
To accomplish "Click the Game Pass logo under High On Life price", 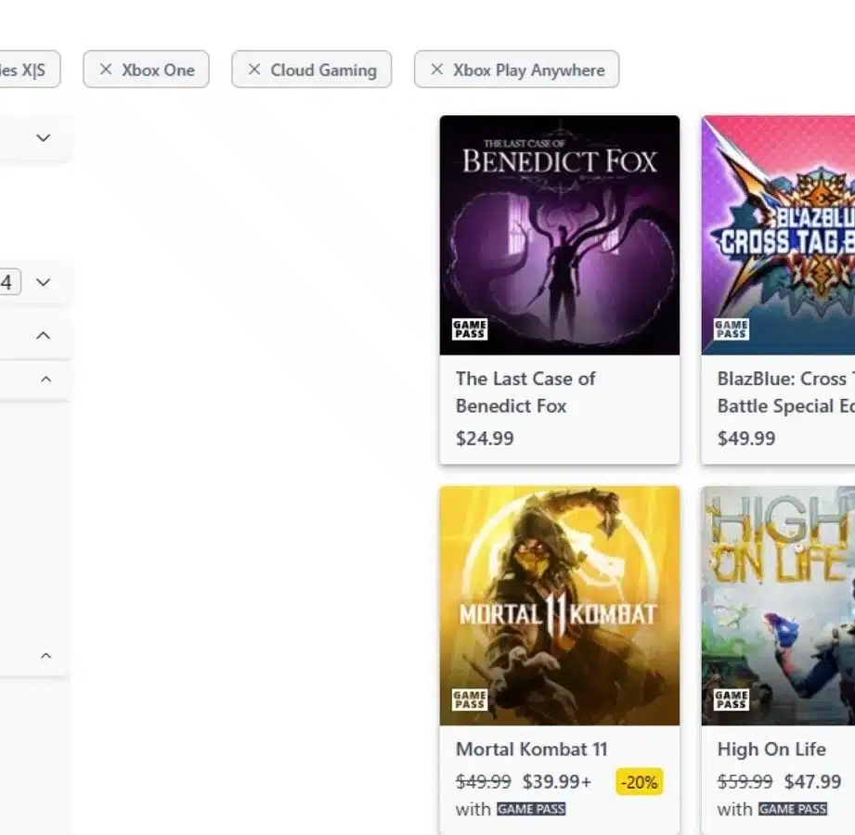I will pyautogui.click(x=793, y=809).
